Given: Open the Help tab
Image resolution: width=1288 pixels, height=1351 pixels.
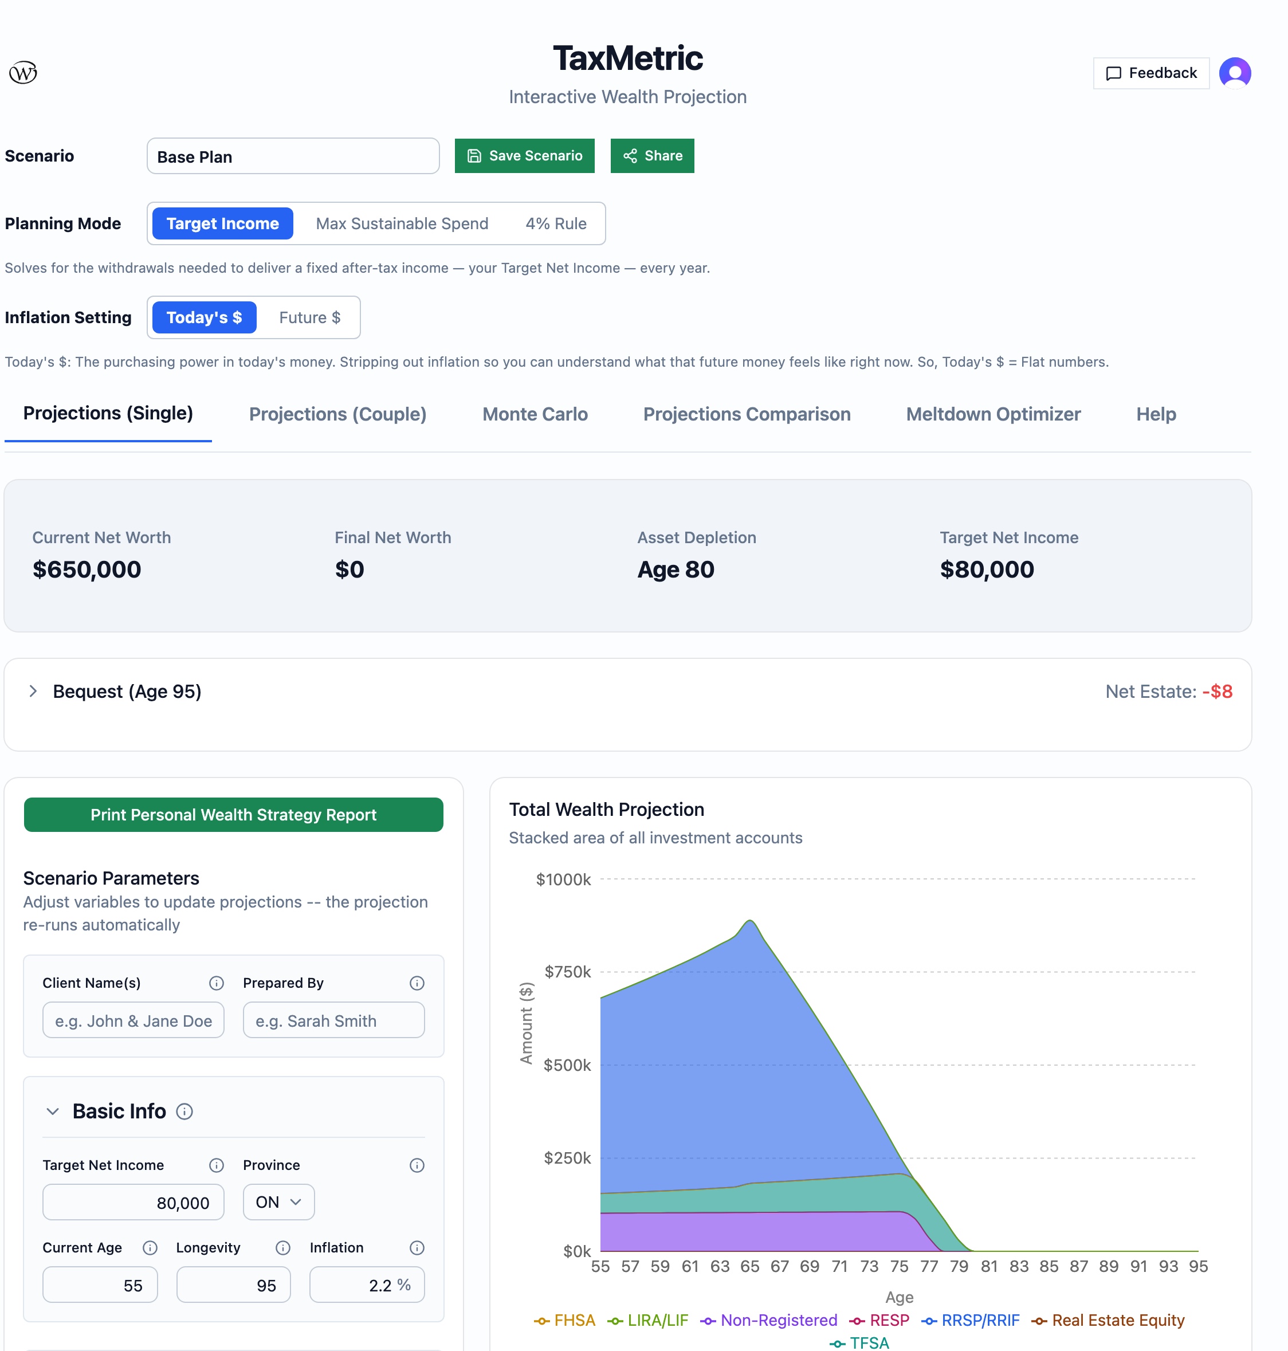Looking at the screenshot, I should [1156, 414].
